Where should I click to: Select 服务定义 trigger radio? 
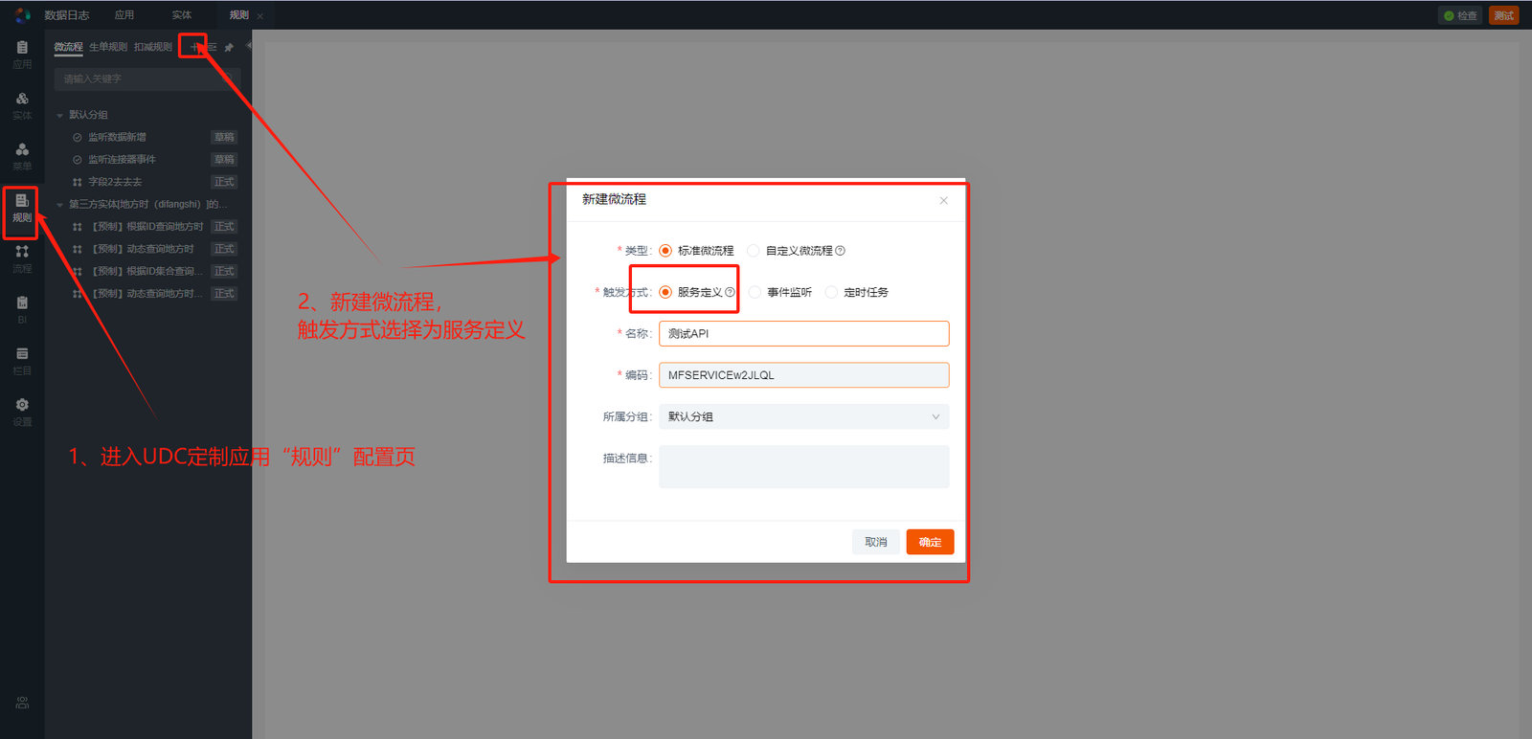(665, 292)
